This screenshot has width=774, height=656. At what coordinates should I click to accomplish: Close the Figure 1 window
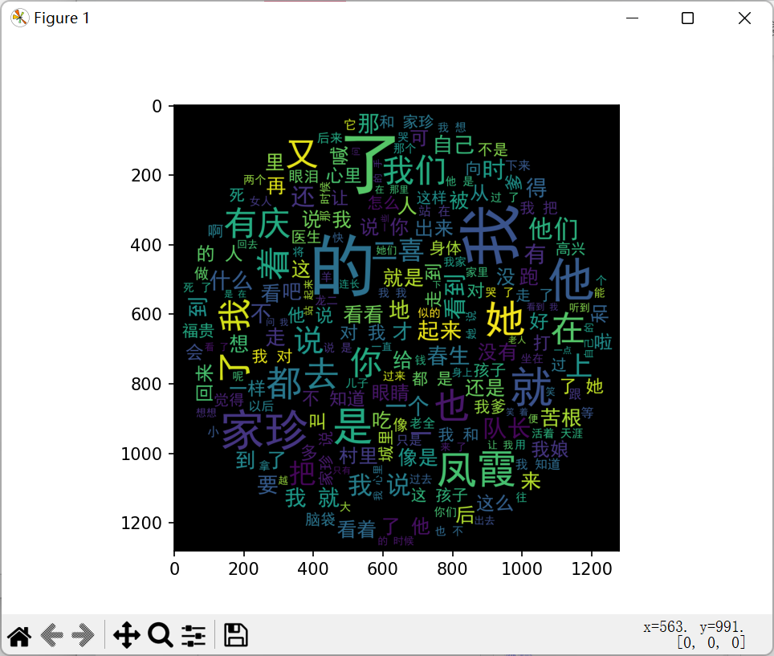point(743,18)
